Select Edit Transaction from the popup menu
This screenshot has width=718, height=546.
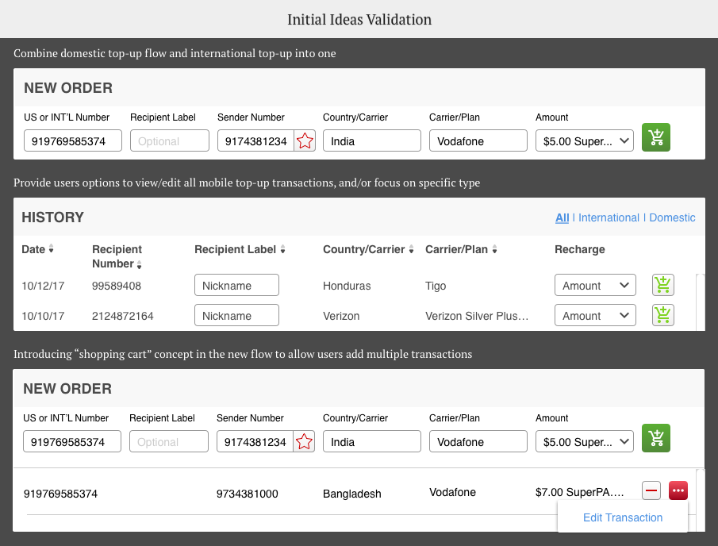(623, 517)
